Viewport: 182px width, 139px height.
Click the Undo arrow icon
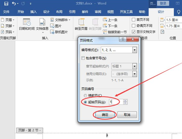[14, 4]
